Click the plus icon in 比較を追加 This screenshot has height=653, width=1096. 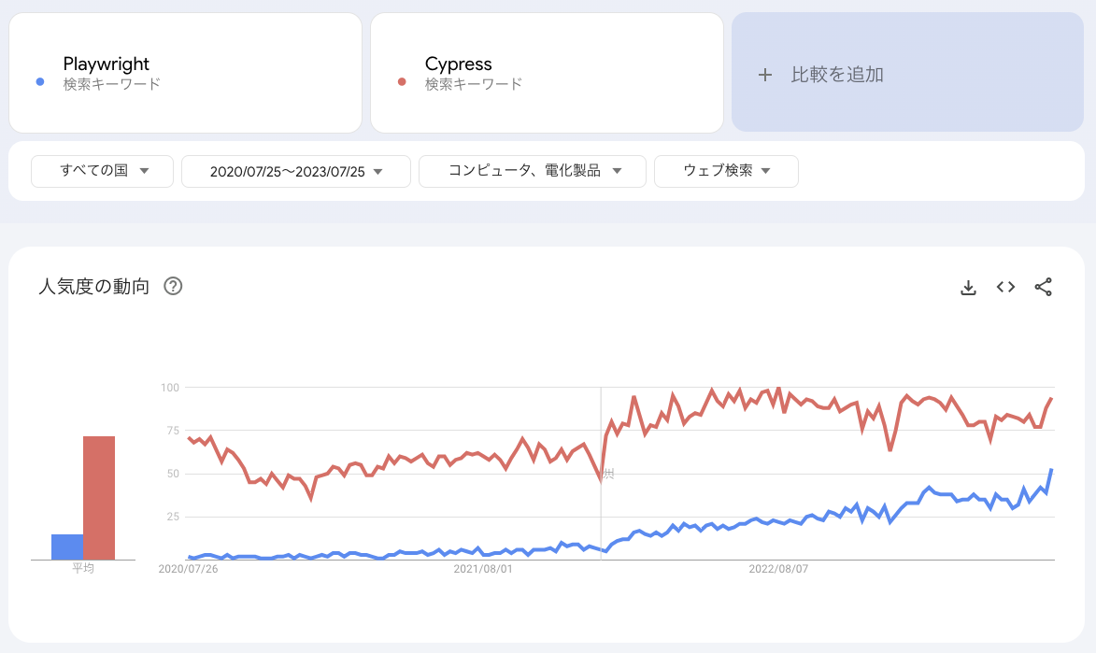point(765,75)
